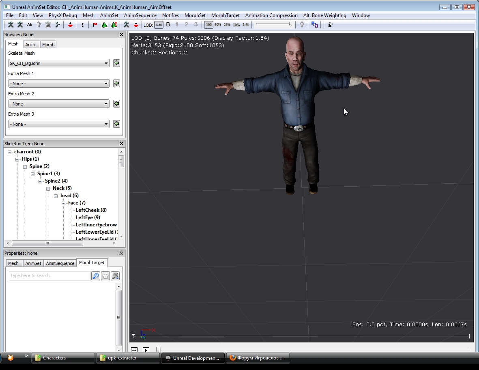Click the green cone toolbar icon

[105, 25]
